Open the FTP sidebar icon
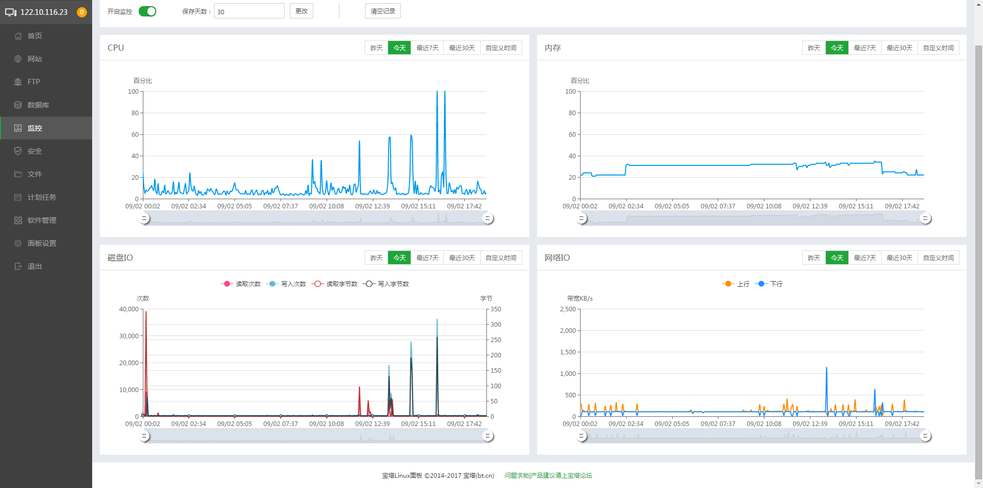This screenshot has height=488, width=983. (18, 82)
